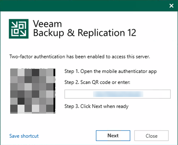Viewport: 178px width, 145px height.
Task: Click the ampersand in the product title
Action: tap(71, 33)
